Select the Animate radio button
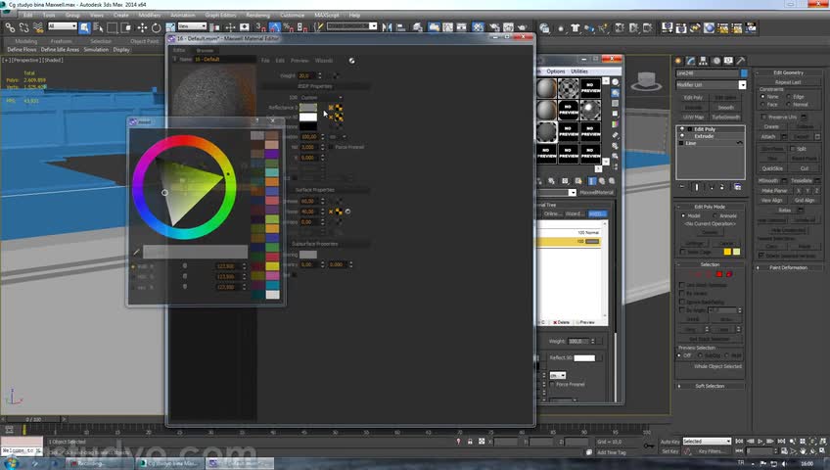 [715, 216]
